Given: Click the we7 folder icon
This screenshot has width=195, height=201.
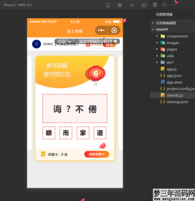Looking at the screenshot, I should click(x=163, y=62).
